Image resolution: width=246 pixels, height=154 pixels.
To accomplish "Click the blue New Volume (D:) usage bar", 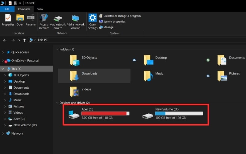I will point(179,113).
